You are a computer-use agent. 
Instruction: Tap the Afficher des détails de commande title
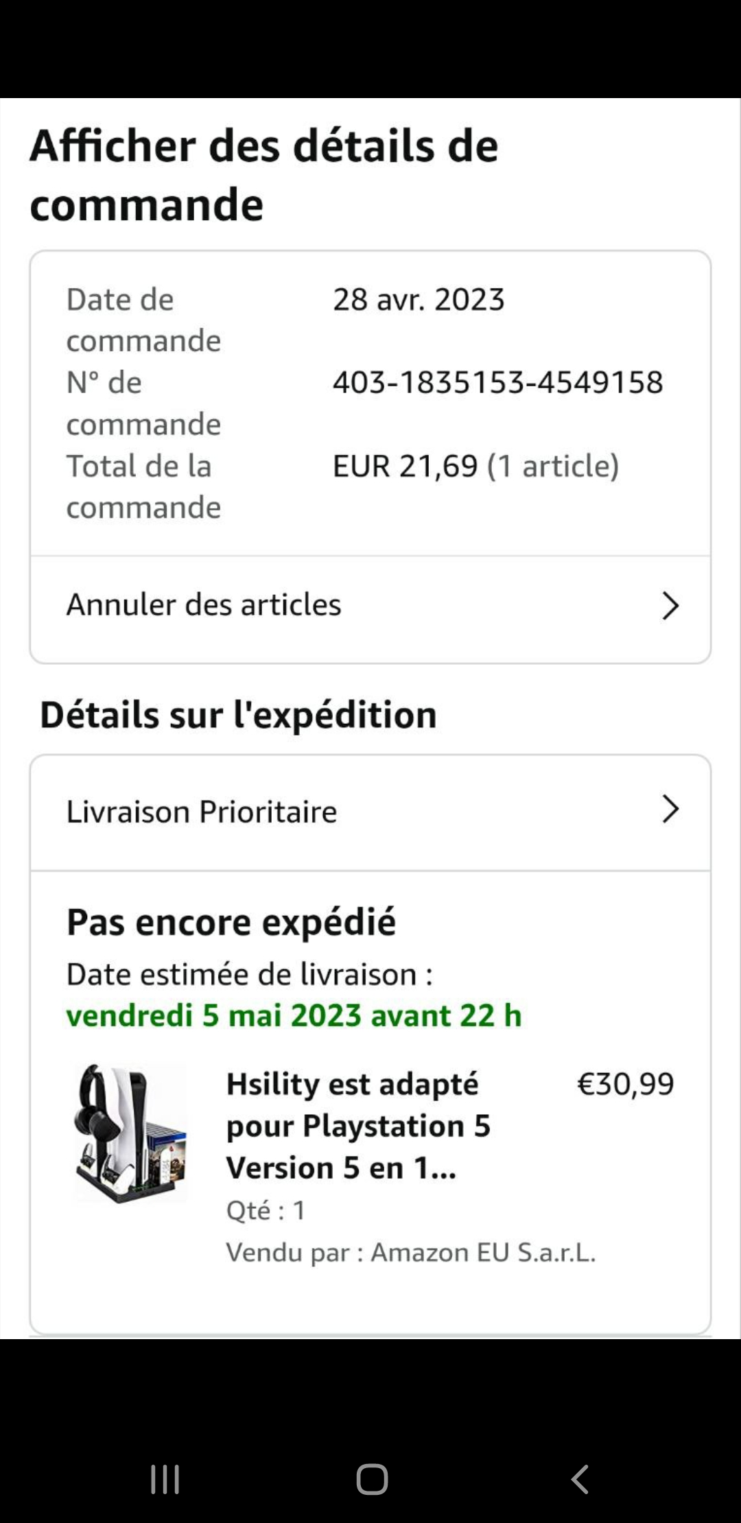(264, 175)
